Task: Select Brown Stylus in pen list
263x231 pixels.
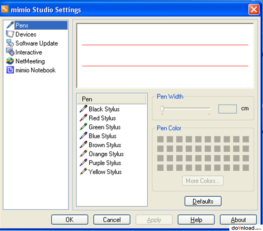Action: pos(105,145)
